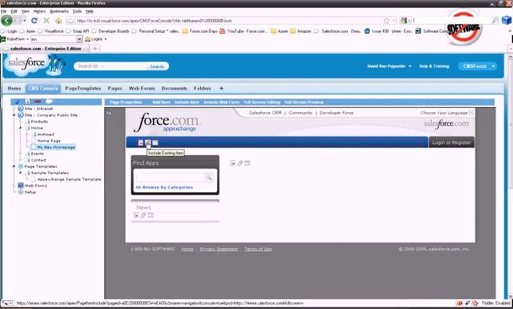Click Page Properties in the editor toolbar
Screen dimensions: 513x309
pos(126,102)
